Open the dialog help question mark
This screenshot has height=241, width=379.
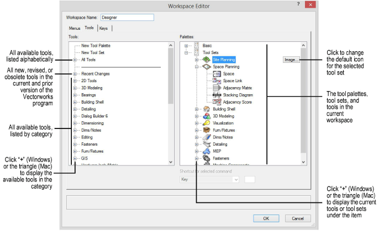click(x=298, y=4)
